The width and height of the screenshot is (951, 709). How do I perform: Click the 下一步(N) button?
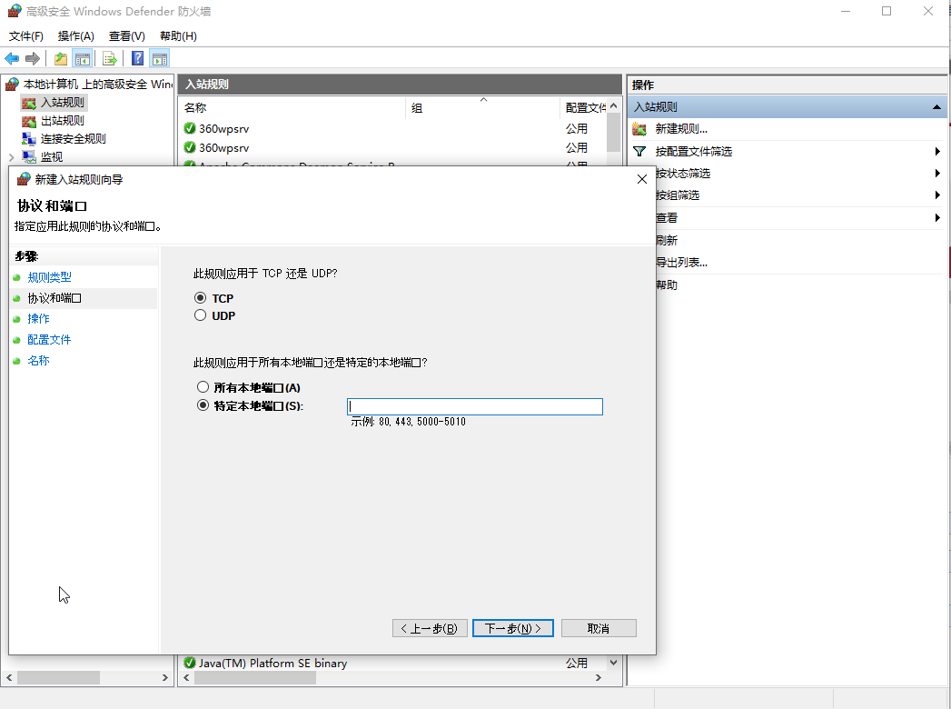point(513,628)
